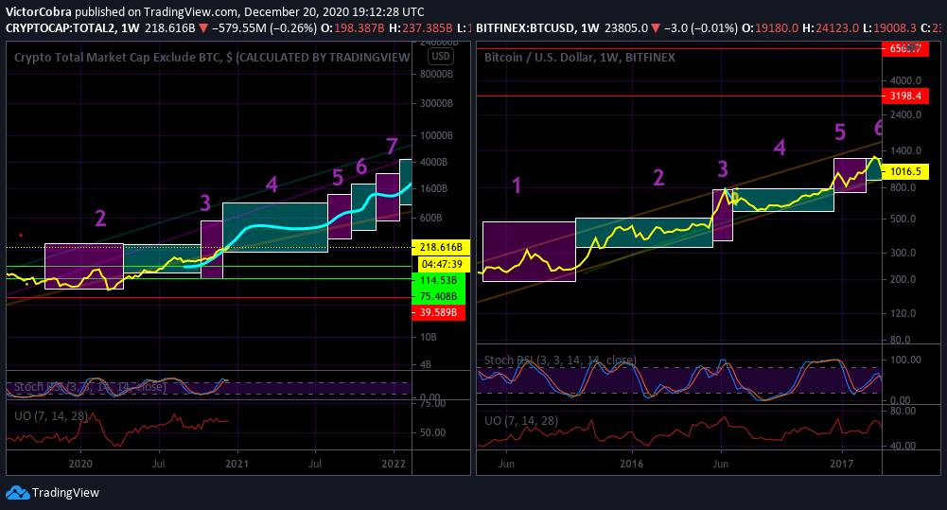Click the 1400.0 price axis value
Image resolution: width=947 pixels, height=510 pixels.
(x=905, y=150)
